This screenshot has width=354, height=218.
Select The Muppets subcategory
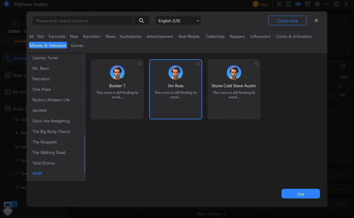click(x=45, y=142)
